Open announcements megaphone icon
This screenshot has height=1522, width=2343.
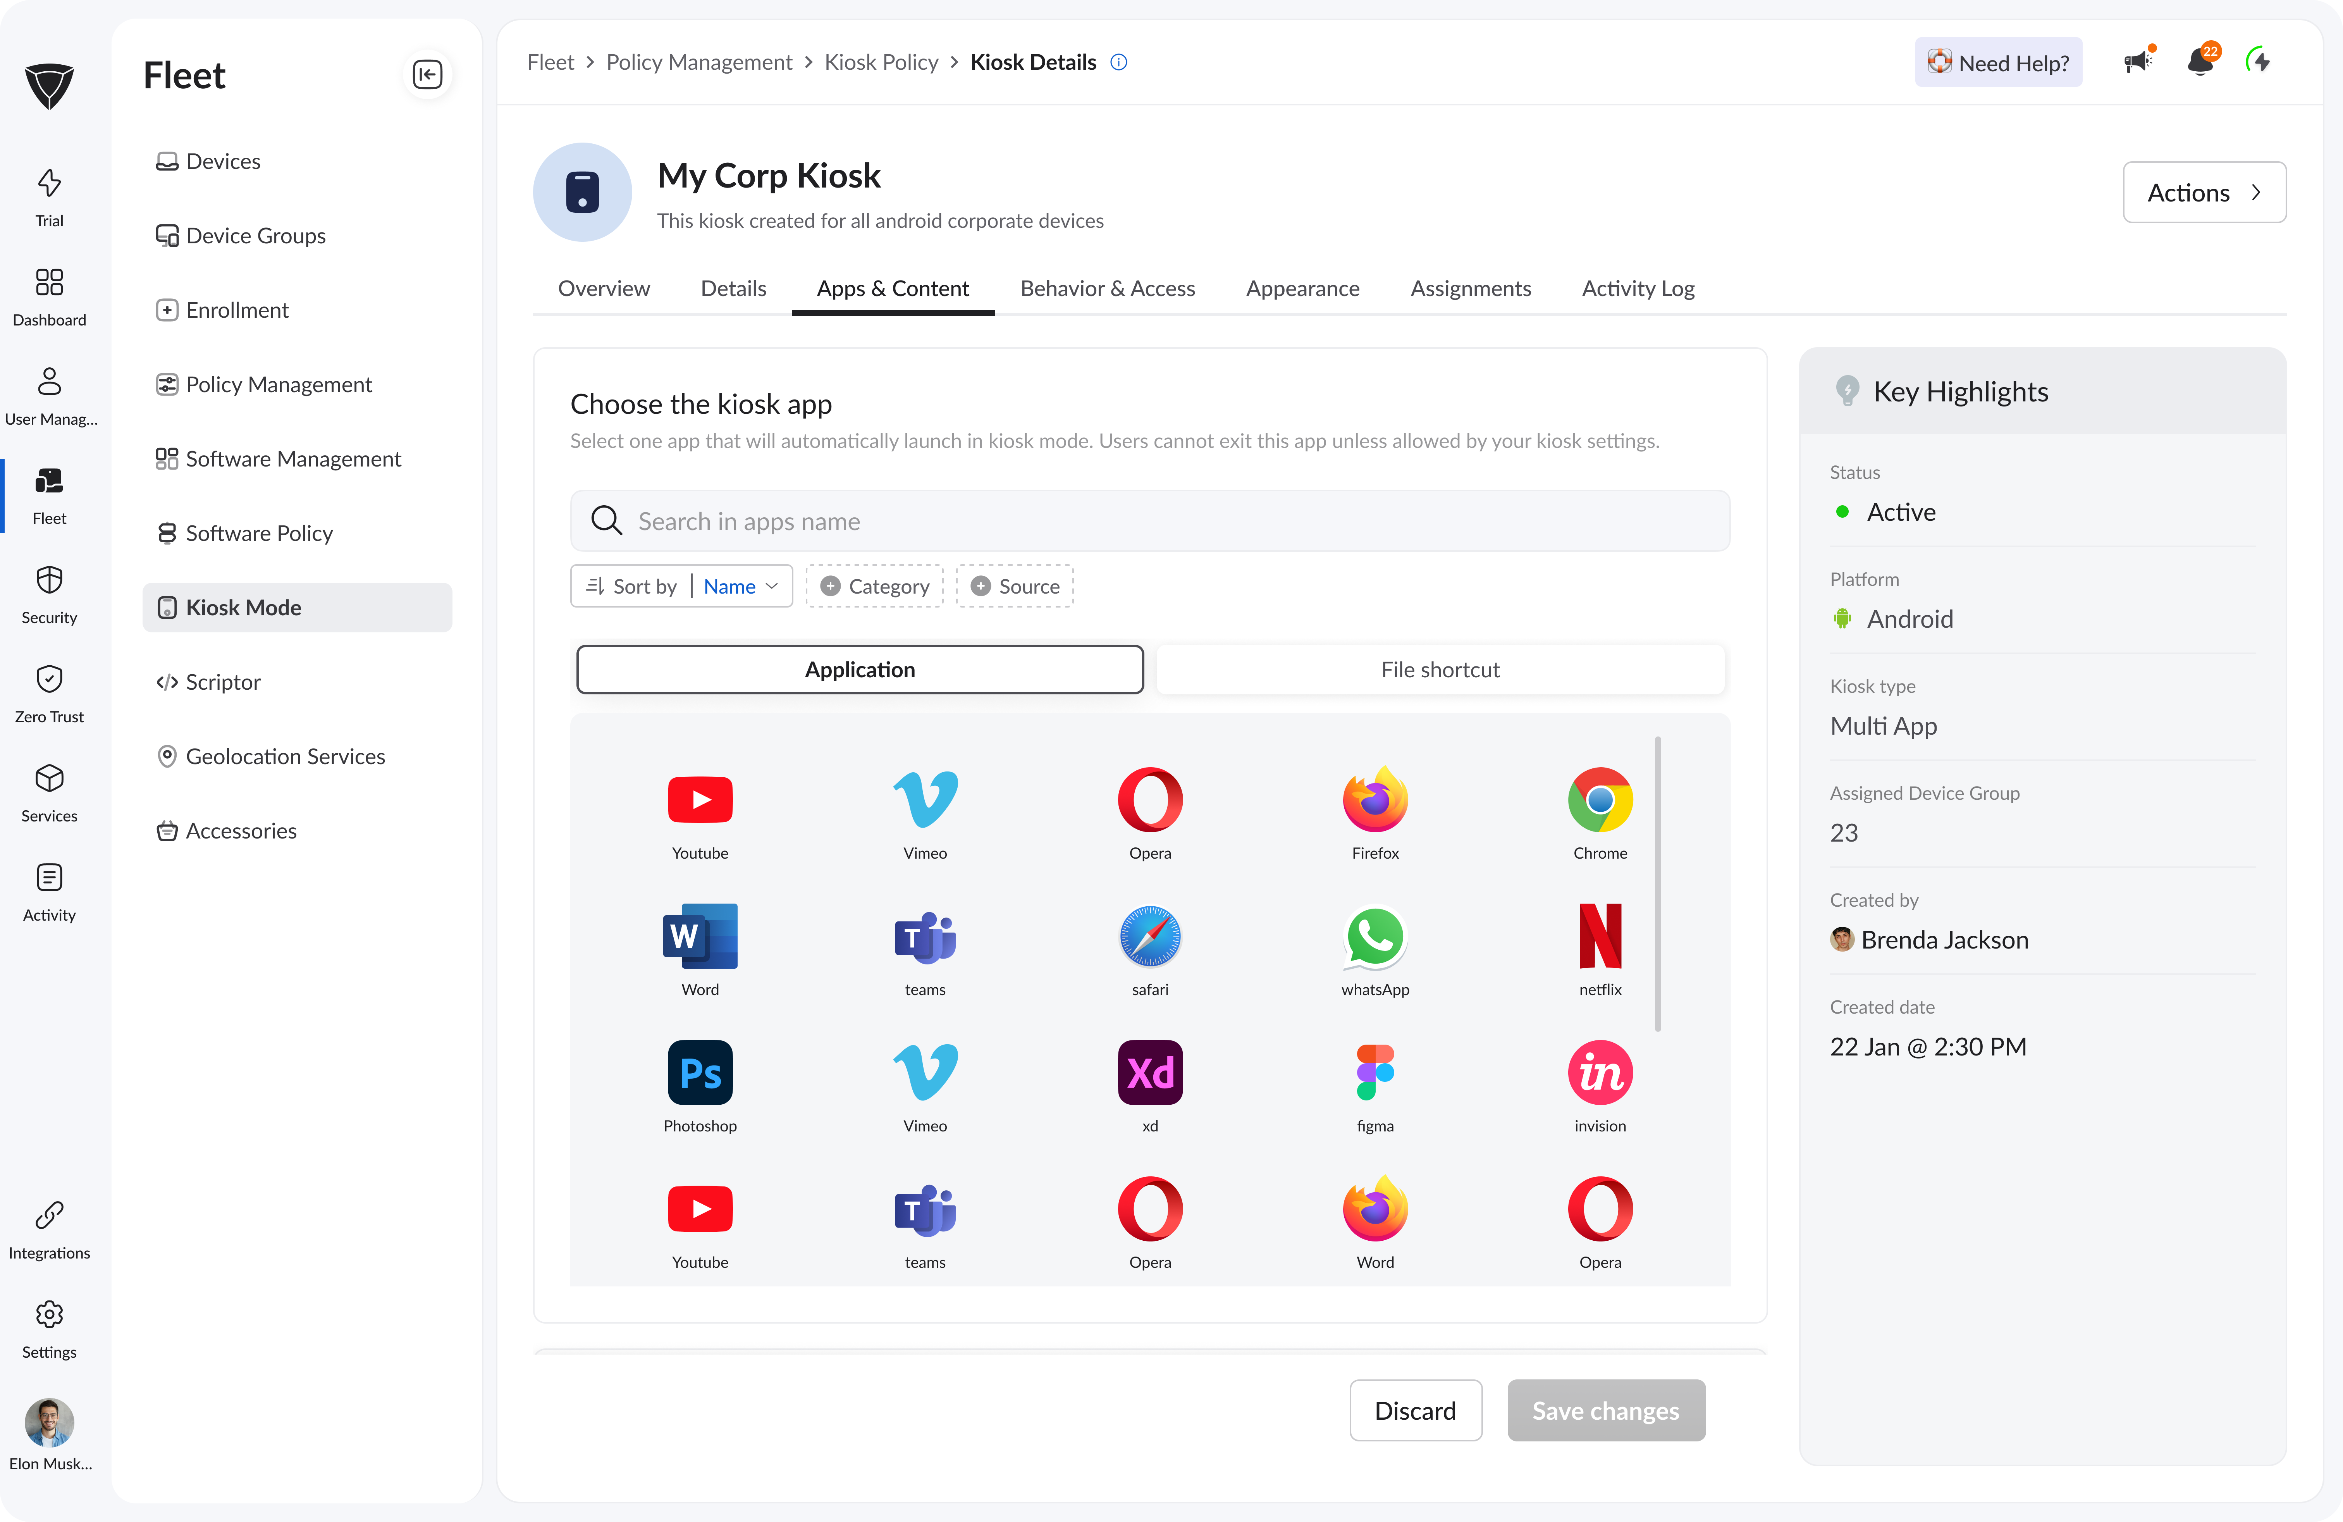[2138, 61]
